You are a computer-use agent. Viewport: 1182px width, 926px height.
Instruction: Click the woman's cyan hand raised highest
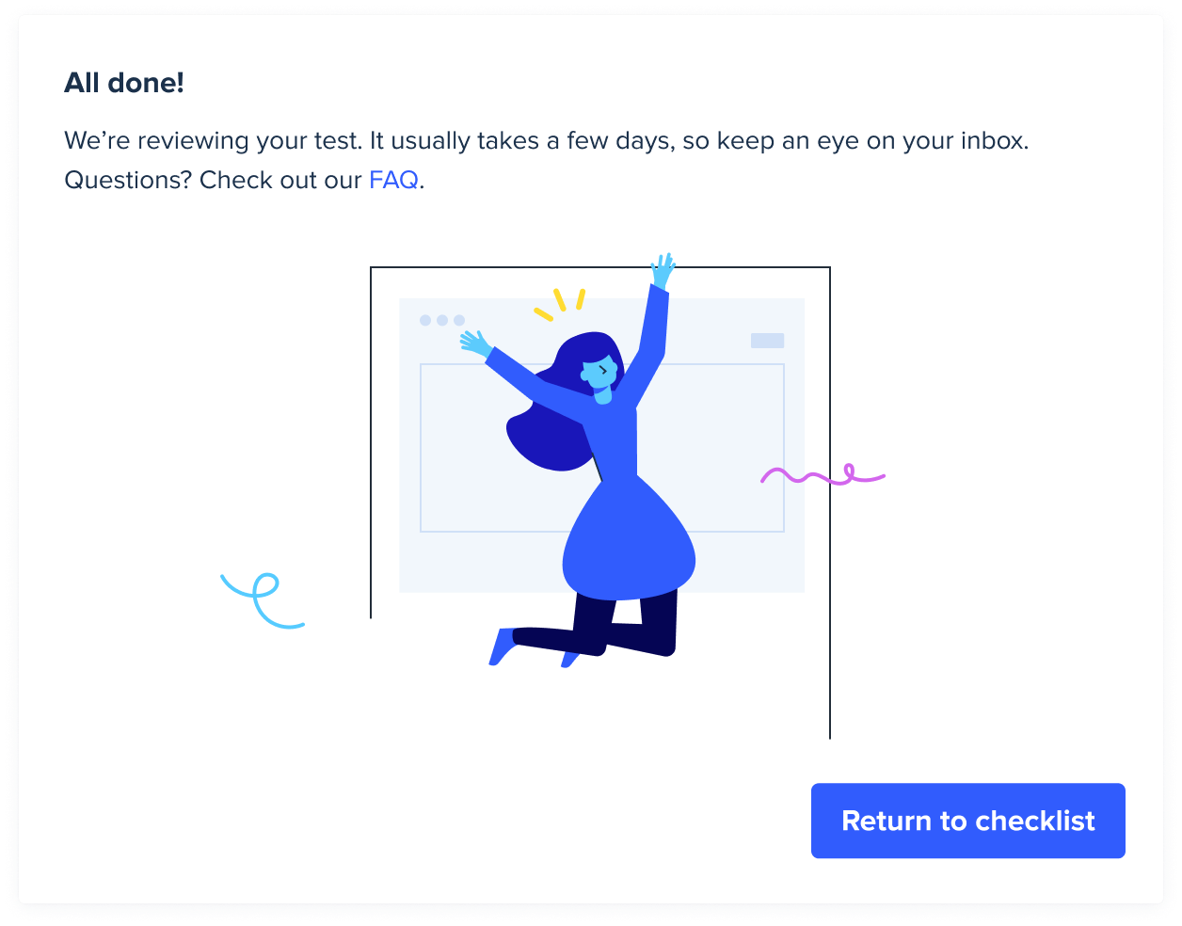click(x=663, y=269)
